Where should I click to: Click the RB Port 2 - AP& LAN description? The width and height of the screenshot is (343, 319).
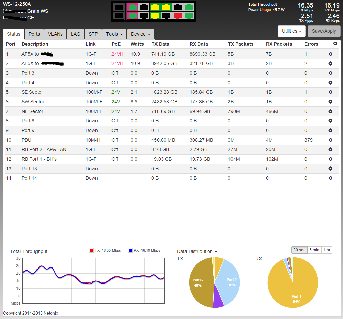(x=44, y=149)
